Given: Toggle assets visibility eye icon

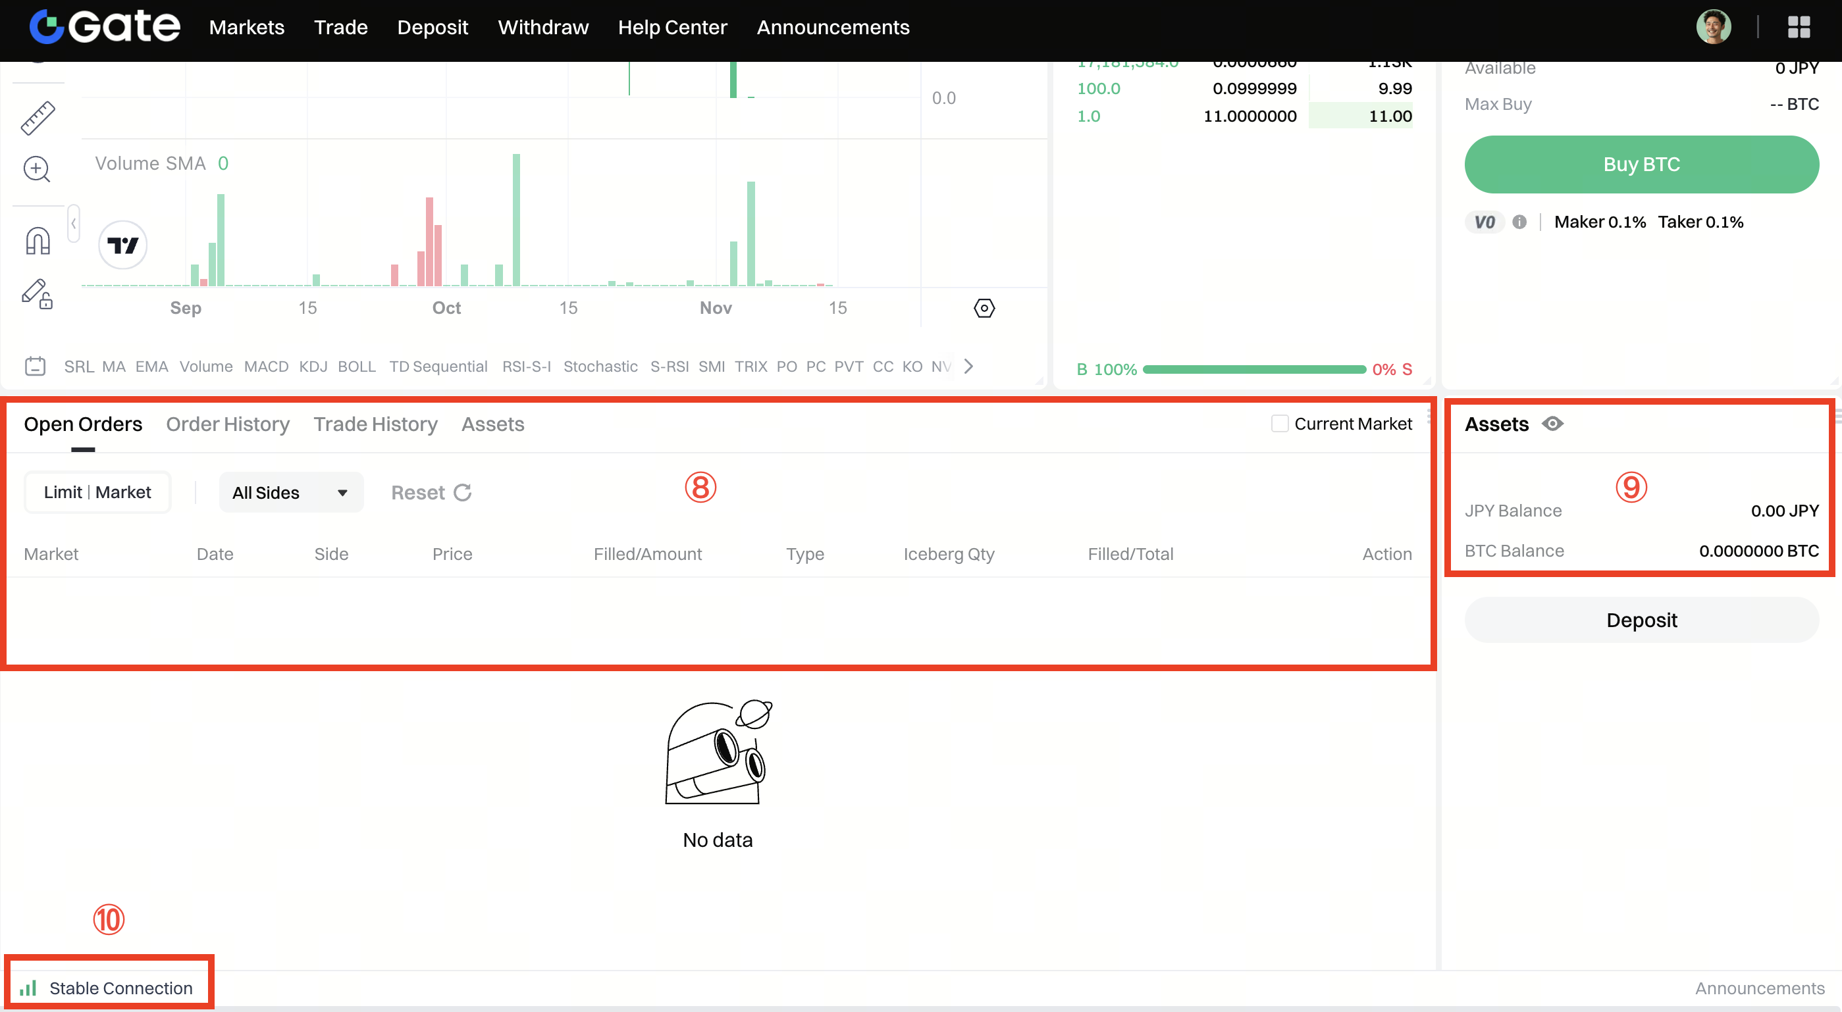Looking at the screenshot, I should click(x=1552, y=424).
